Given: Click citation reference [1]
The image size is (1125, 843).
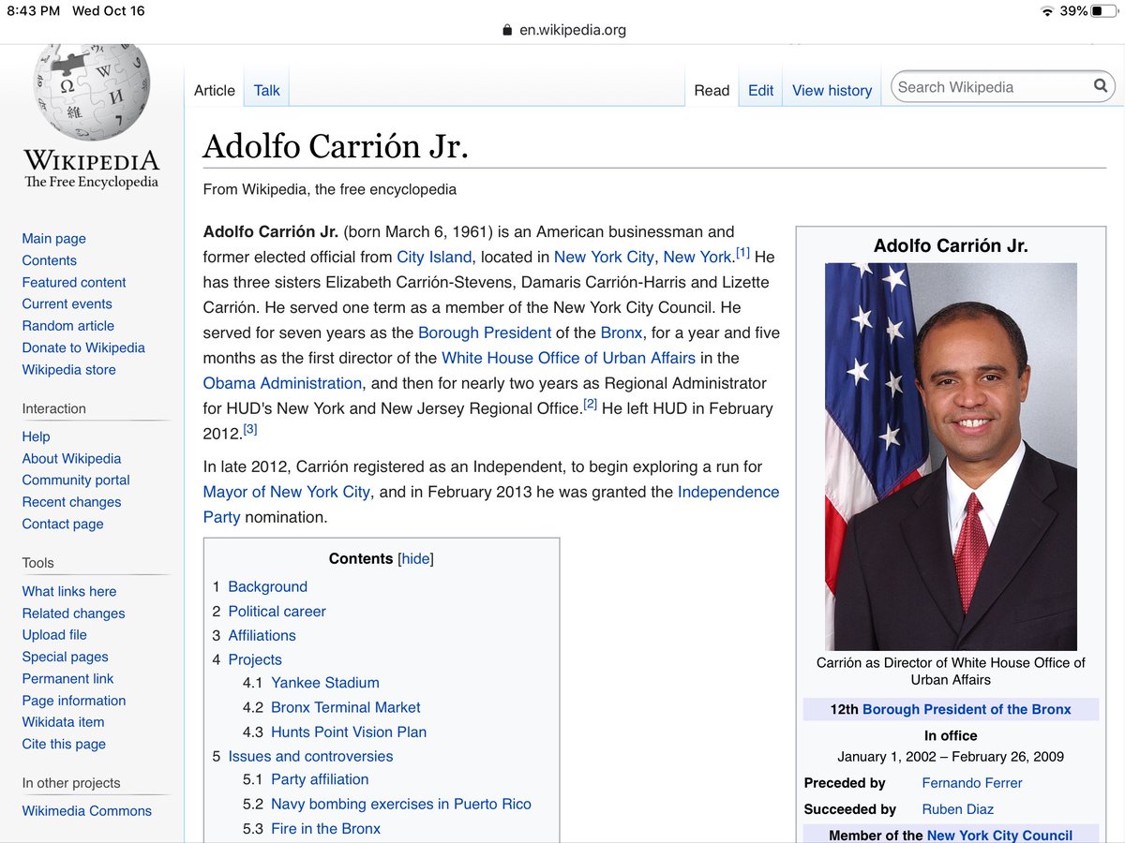Looking at the screenshot, I should click(x=742, y=253).
